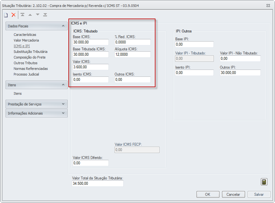
Task: Expand the Prestação de Serviços section
Action: (63, 104)
